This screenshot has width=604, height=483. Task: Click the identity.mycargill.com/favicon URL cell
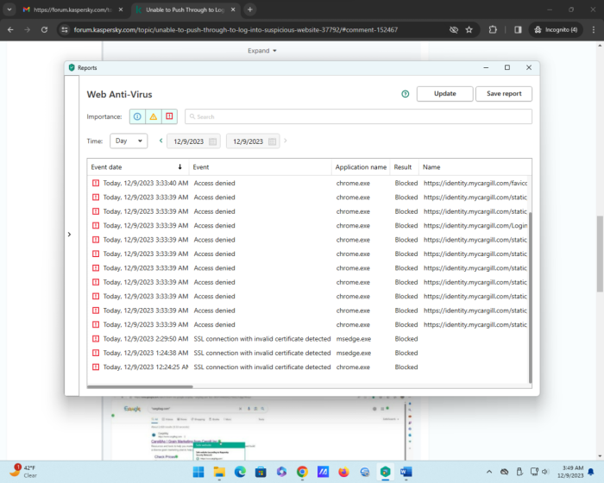[x=475, y=183]
